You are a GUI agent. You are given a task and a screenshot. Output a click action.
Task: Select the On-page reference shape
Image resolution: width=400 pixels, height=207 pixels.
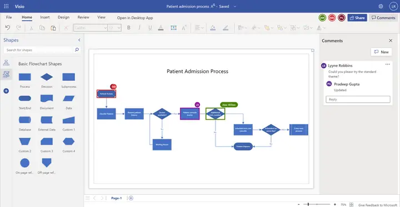click(25, 163)
